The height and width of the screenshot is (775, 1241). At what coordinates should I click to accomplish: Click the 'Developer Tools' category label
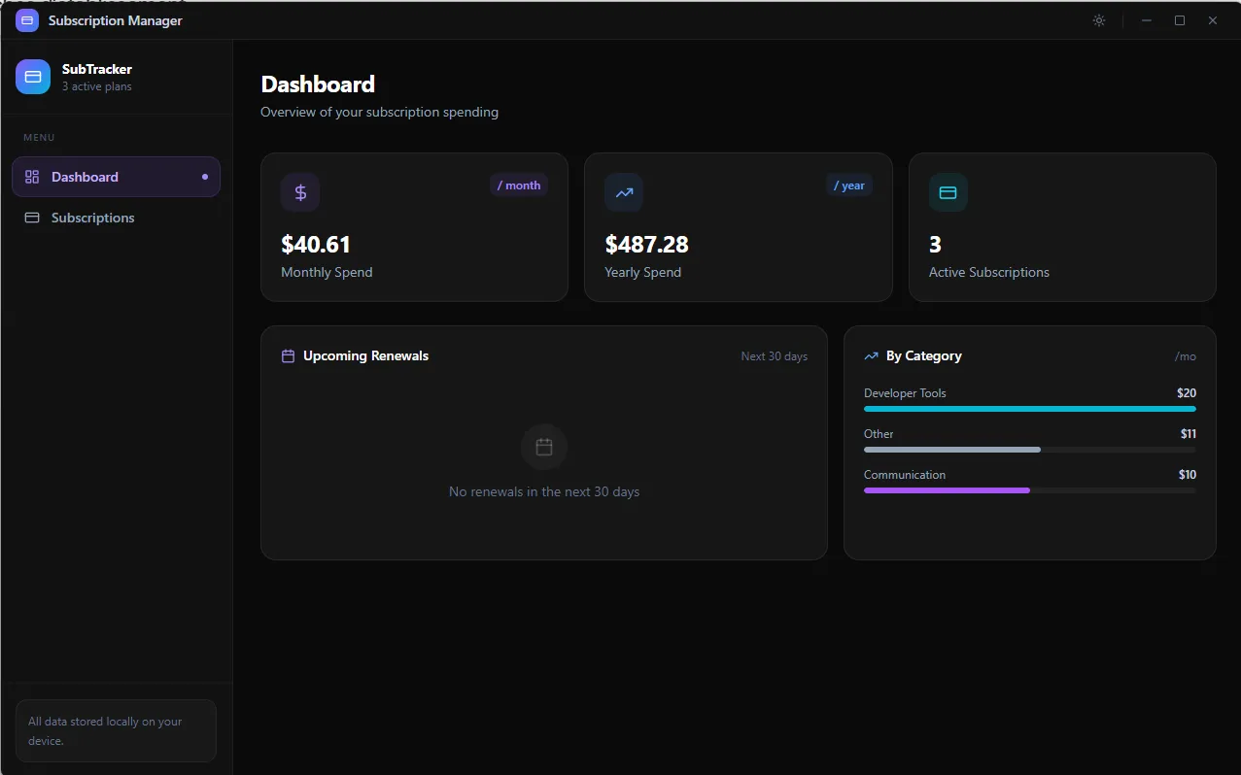pos(905,393)
